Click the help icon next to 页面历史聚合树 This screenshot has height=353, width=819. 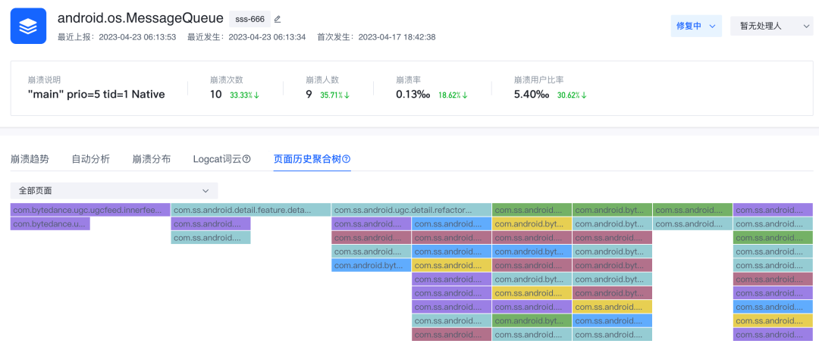pos(347,159)
